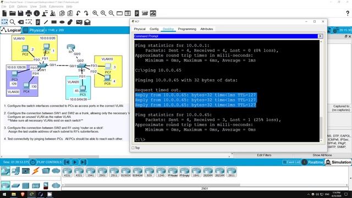
Task: Open the Attributes tab in PC7 window
Action: (207, 29)
